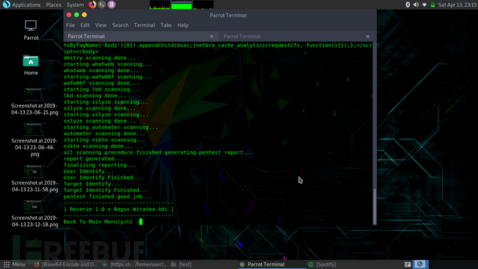The image size is (478, 269).
Task: Open the terminal Edit menu
Action: (x=85, y=25)
